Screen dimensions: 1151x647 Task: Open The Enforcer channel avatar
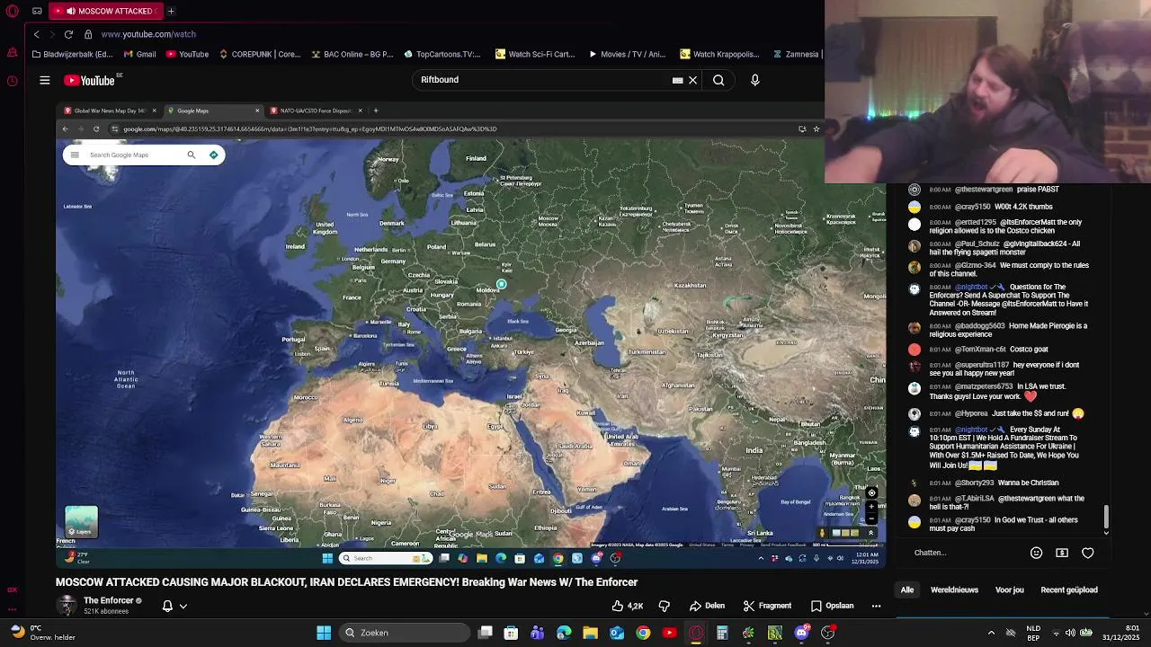pos(67,605)
